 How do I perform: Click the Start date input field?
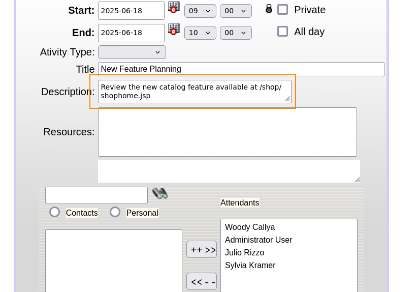click(131, 11)
